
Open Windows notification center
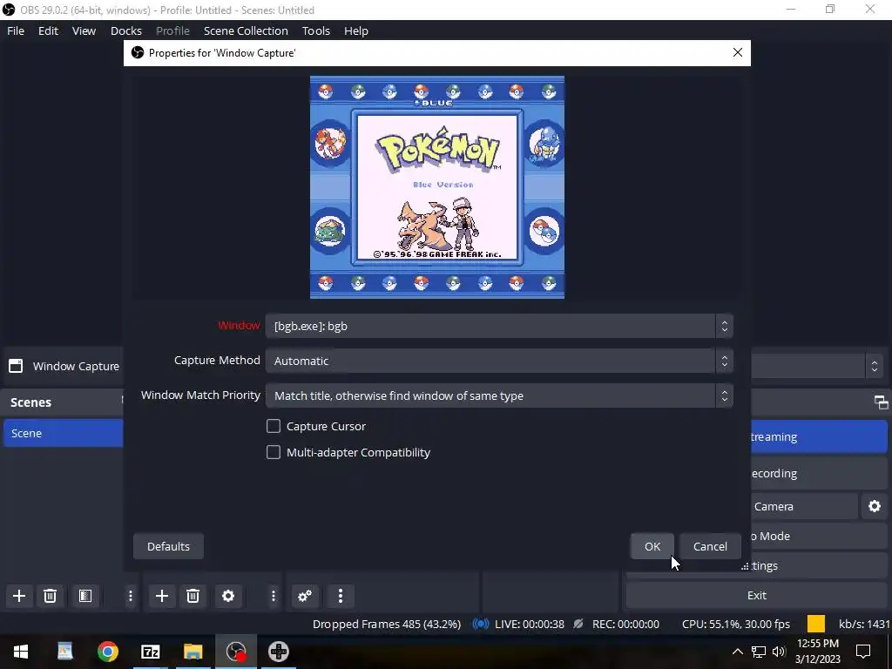pos(863,652)
